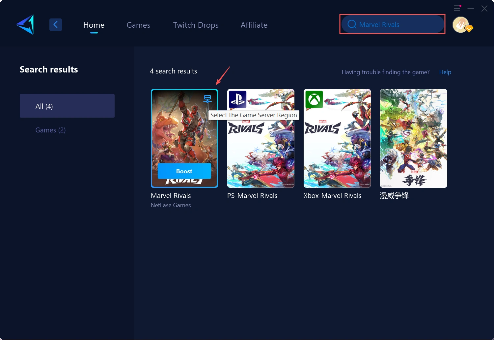Select the Games (2) results filter
The image size is (494, 340).
coord(50,130)
